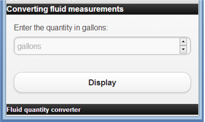The image size is (205, 122).
Task: Click the word 'gallons:' in the prompt label
Action: point(95,28)
